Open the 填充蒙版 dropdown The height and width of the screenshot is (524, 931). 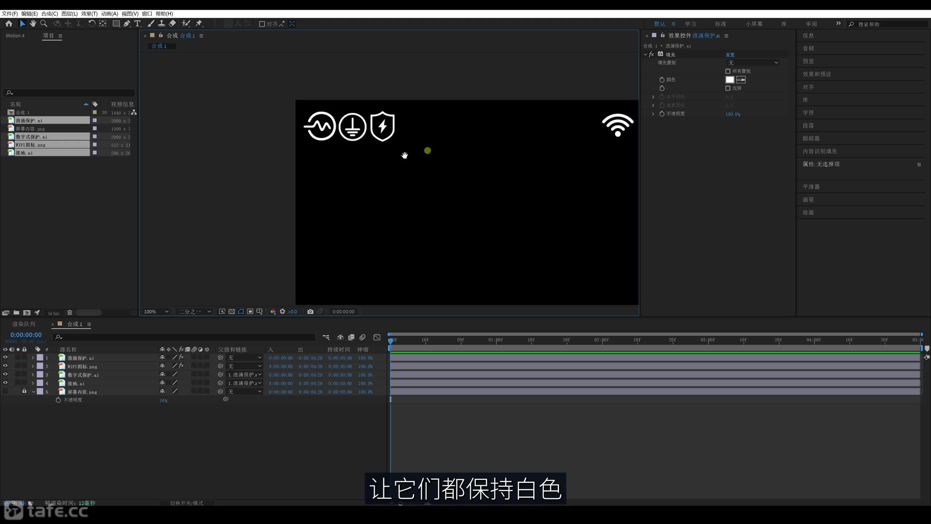(753, 63)
